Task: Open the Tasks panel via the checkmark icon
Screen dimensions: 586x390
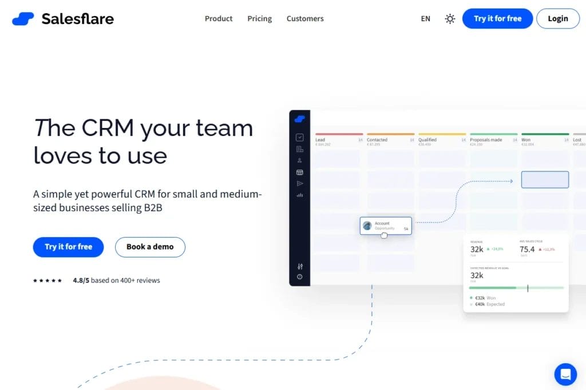Action: [x=299, y=137]
